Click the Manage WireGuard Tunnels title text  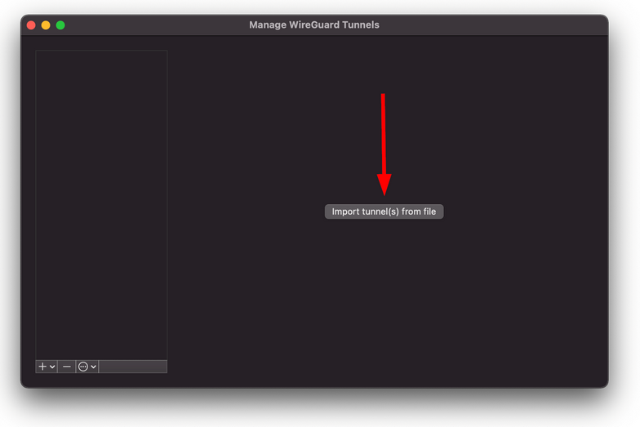pyautogui.click(x=313, y=24)
